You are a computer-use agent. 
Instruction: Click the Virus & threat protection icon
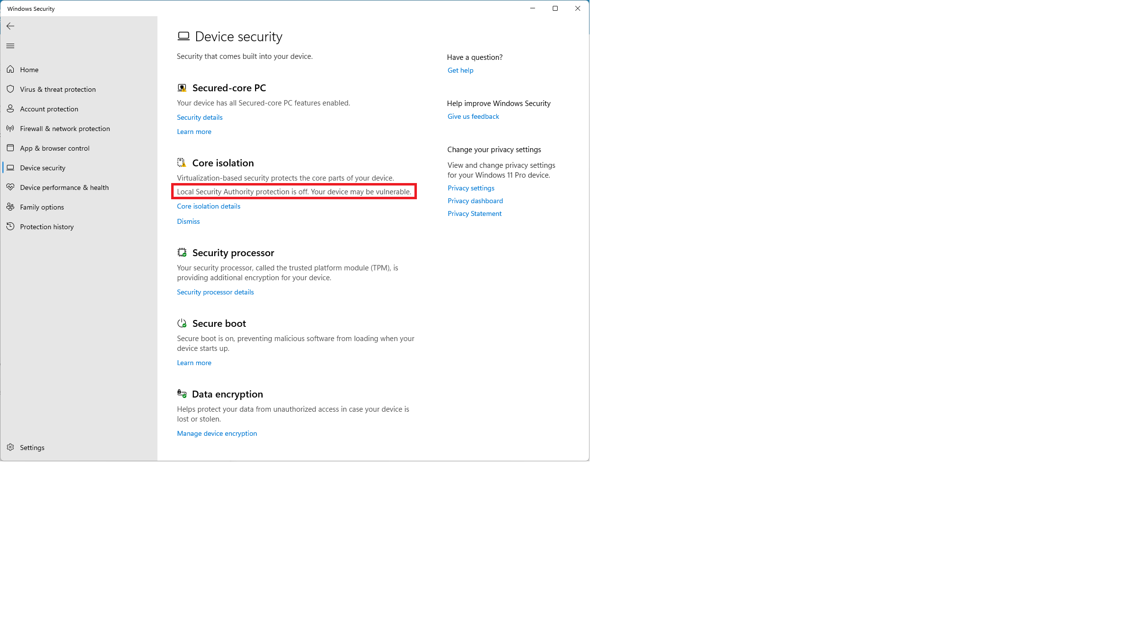11,88
